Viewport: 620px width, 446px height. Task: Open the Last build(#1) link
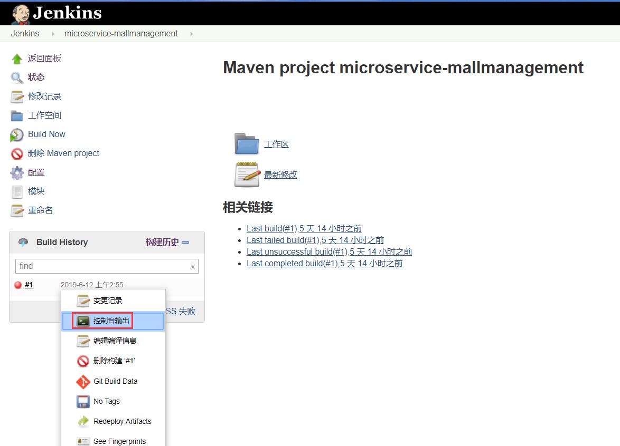coord(304,228)
